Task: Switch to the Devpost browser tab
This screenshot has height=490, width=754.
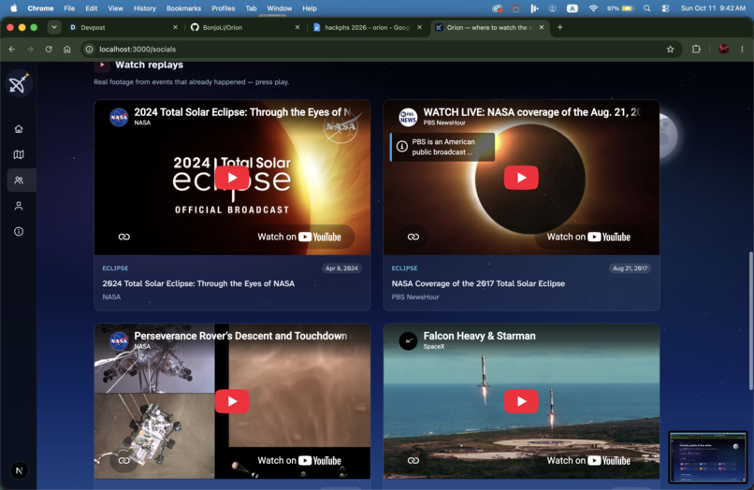Action: pos(123,27)
